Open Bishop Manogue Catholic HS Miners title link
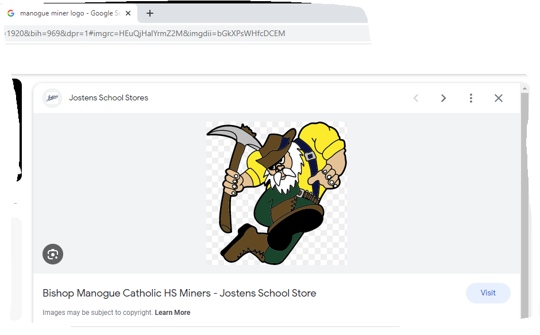Image resolution: width=540 pixels, height=335 pixels. 179,293
